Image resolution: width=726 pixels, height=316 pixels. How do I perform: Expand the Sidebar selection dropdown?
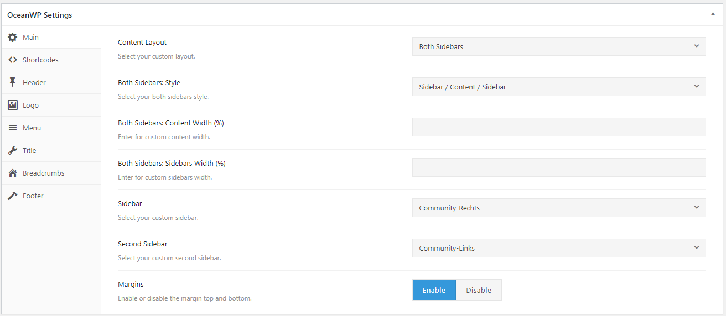tap(559, 208)
